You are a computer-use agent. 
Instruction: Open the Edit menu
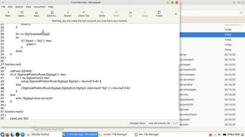[x=10, y=7]
